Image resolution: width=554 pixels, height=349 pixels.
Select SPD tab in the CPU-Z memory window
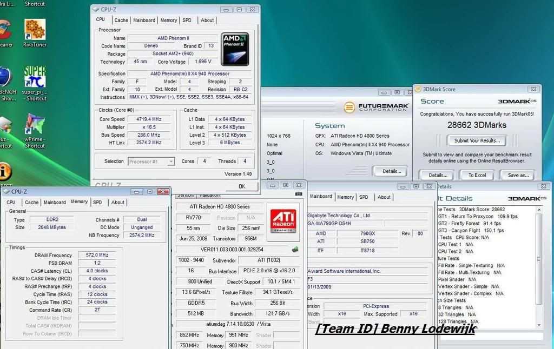pyautogui.click(x=97, y=203)
